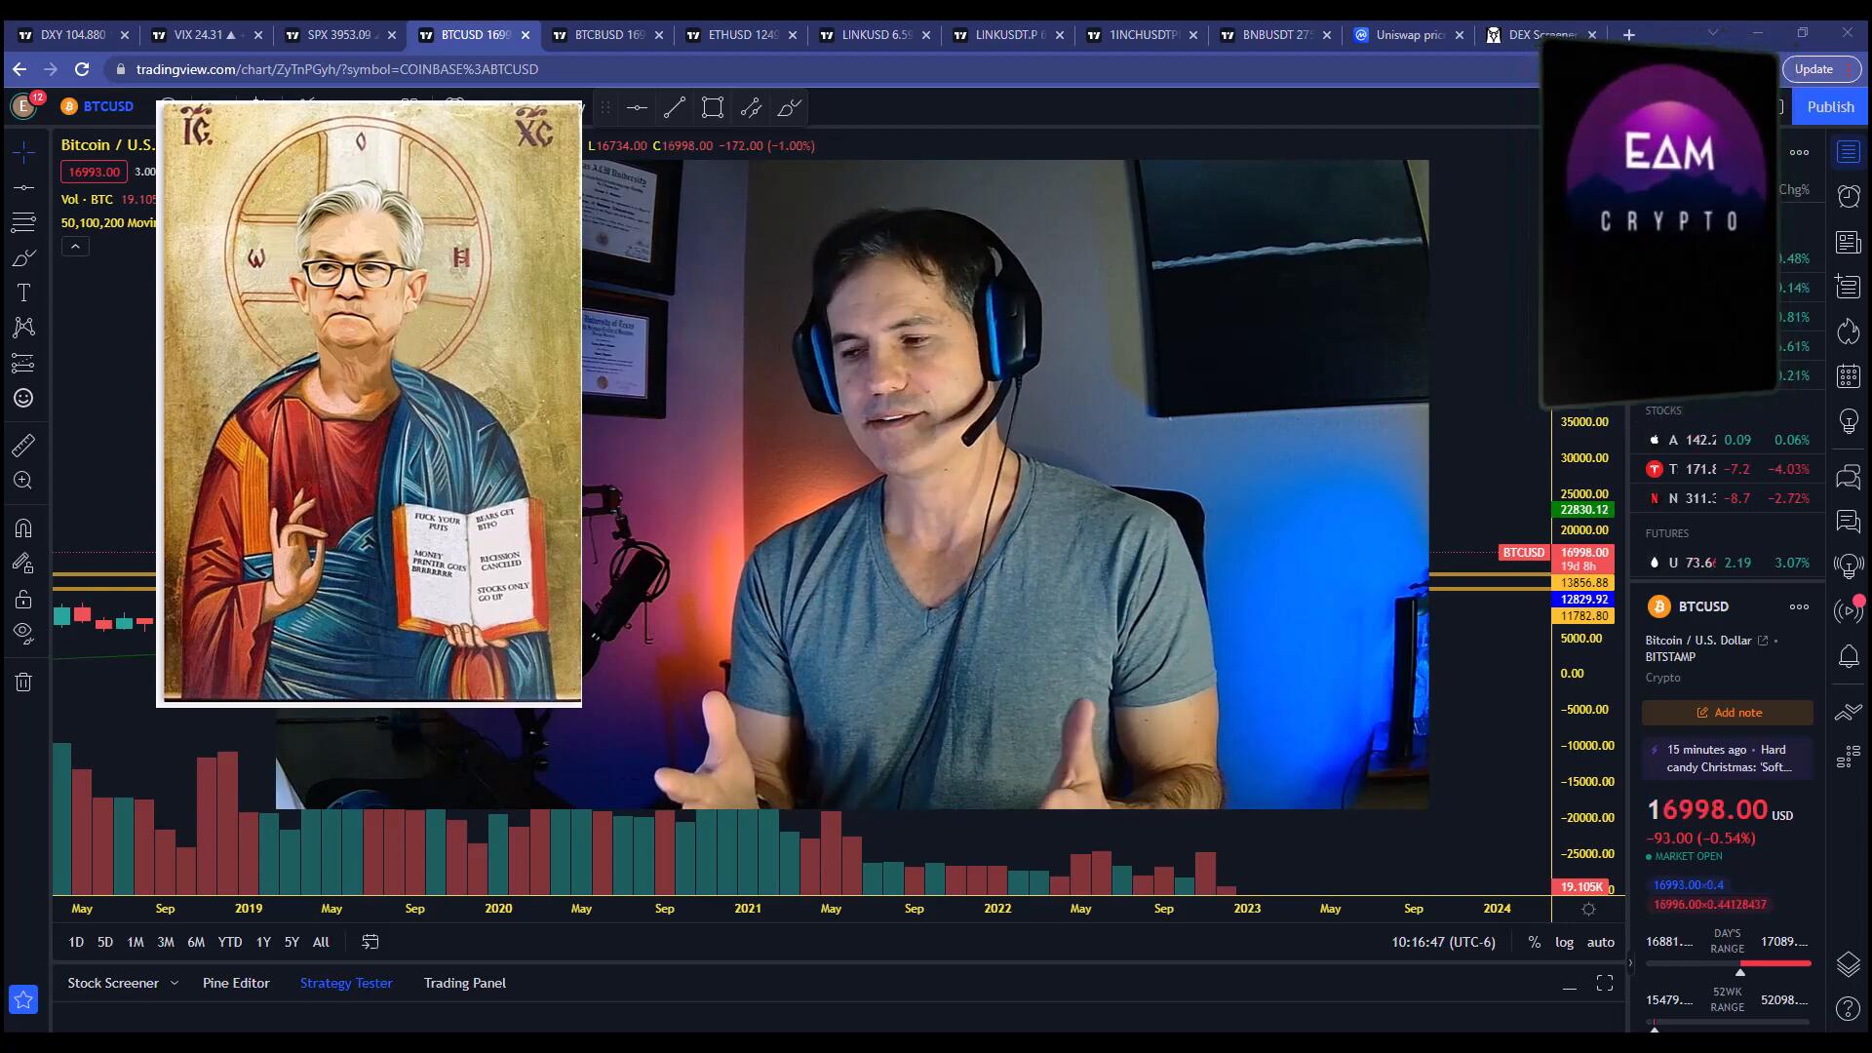Select the 1Y time range

coord(263,942)
